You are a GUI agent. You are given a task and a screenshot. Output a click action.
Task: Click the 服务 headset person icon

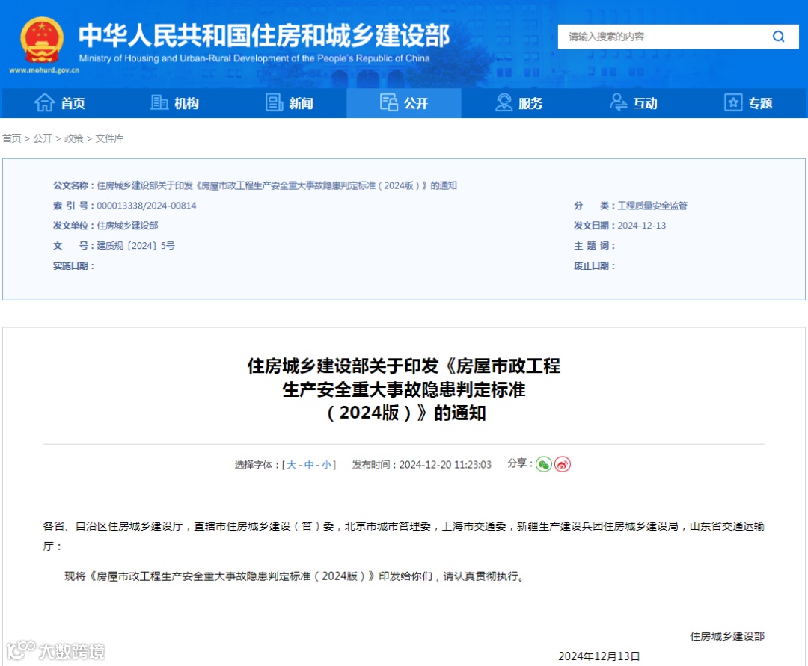pos(504,102)
